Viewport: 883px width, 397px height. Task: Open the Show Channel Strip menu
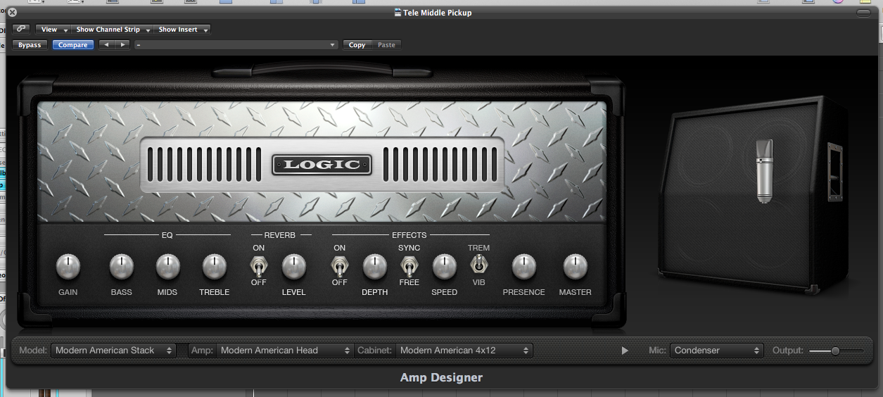(112, 30)
